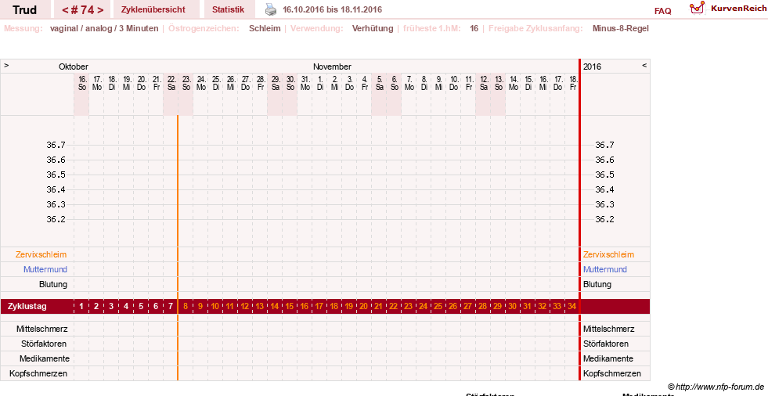This screenshot has height=396, width=768.
Task: Click the left Zervixschleim label
Action: click(x=41, y=254)
